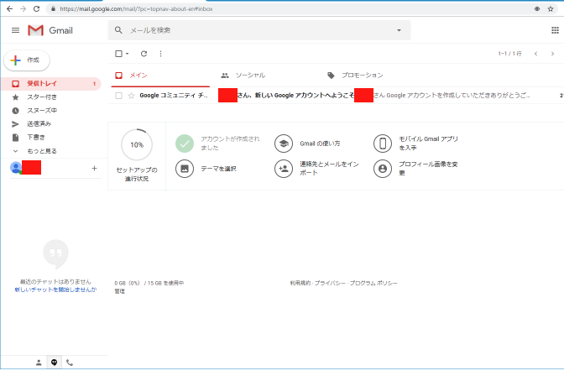Click モバイル Gmail アプリを入手 text
This screenshot has width=564, height=376.
pyautogui.click(x=428, y=144)
